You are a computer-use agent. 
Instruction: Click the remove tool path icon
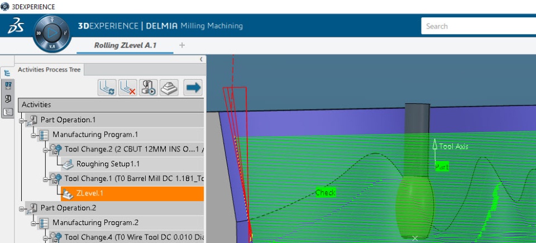pyautogui.click(x=127, y=87)
